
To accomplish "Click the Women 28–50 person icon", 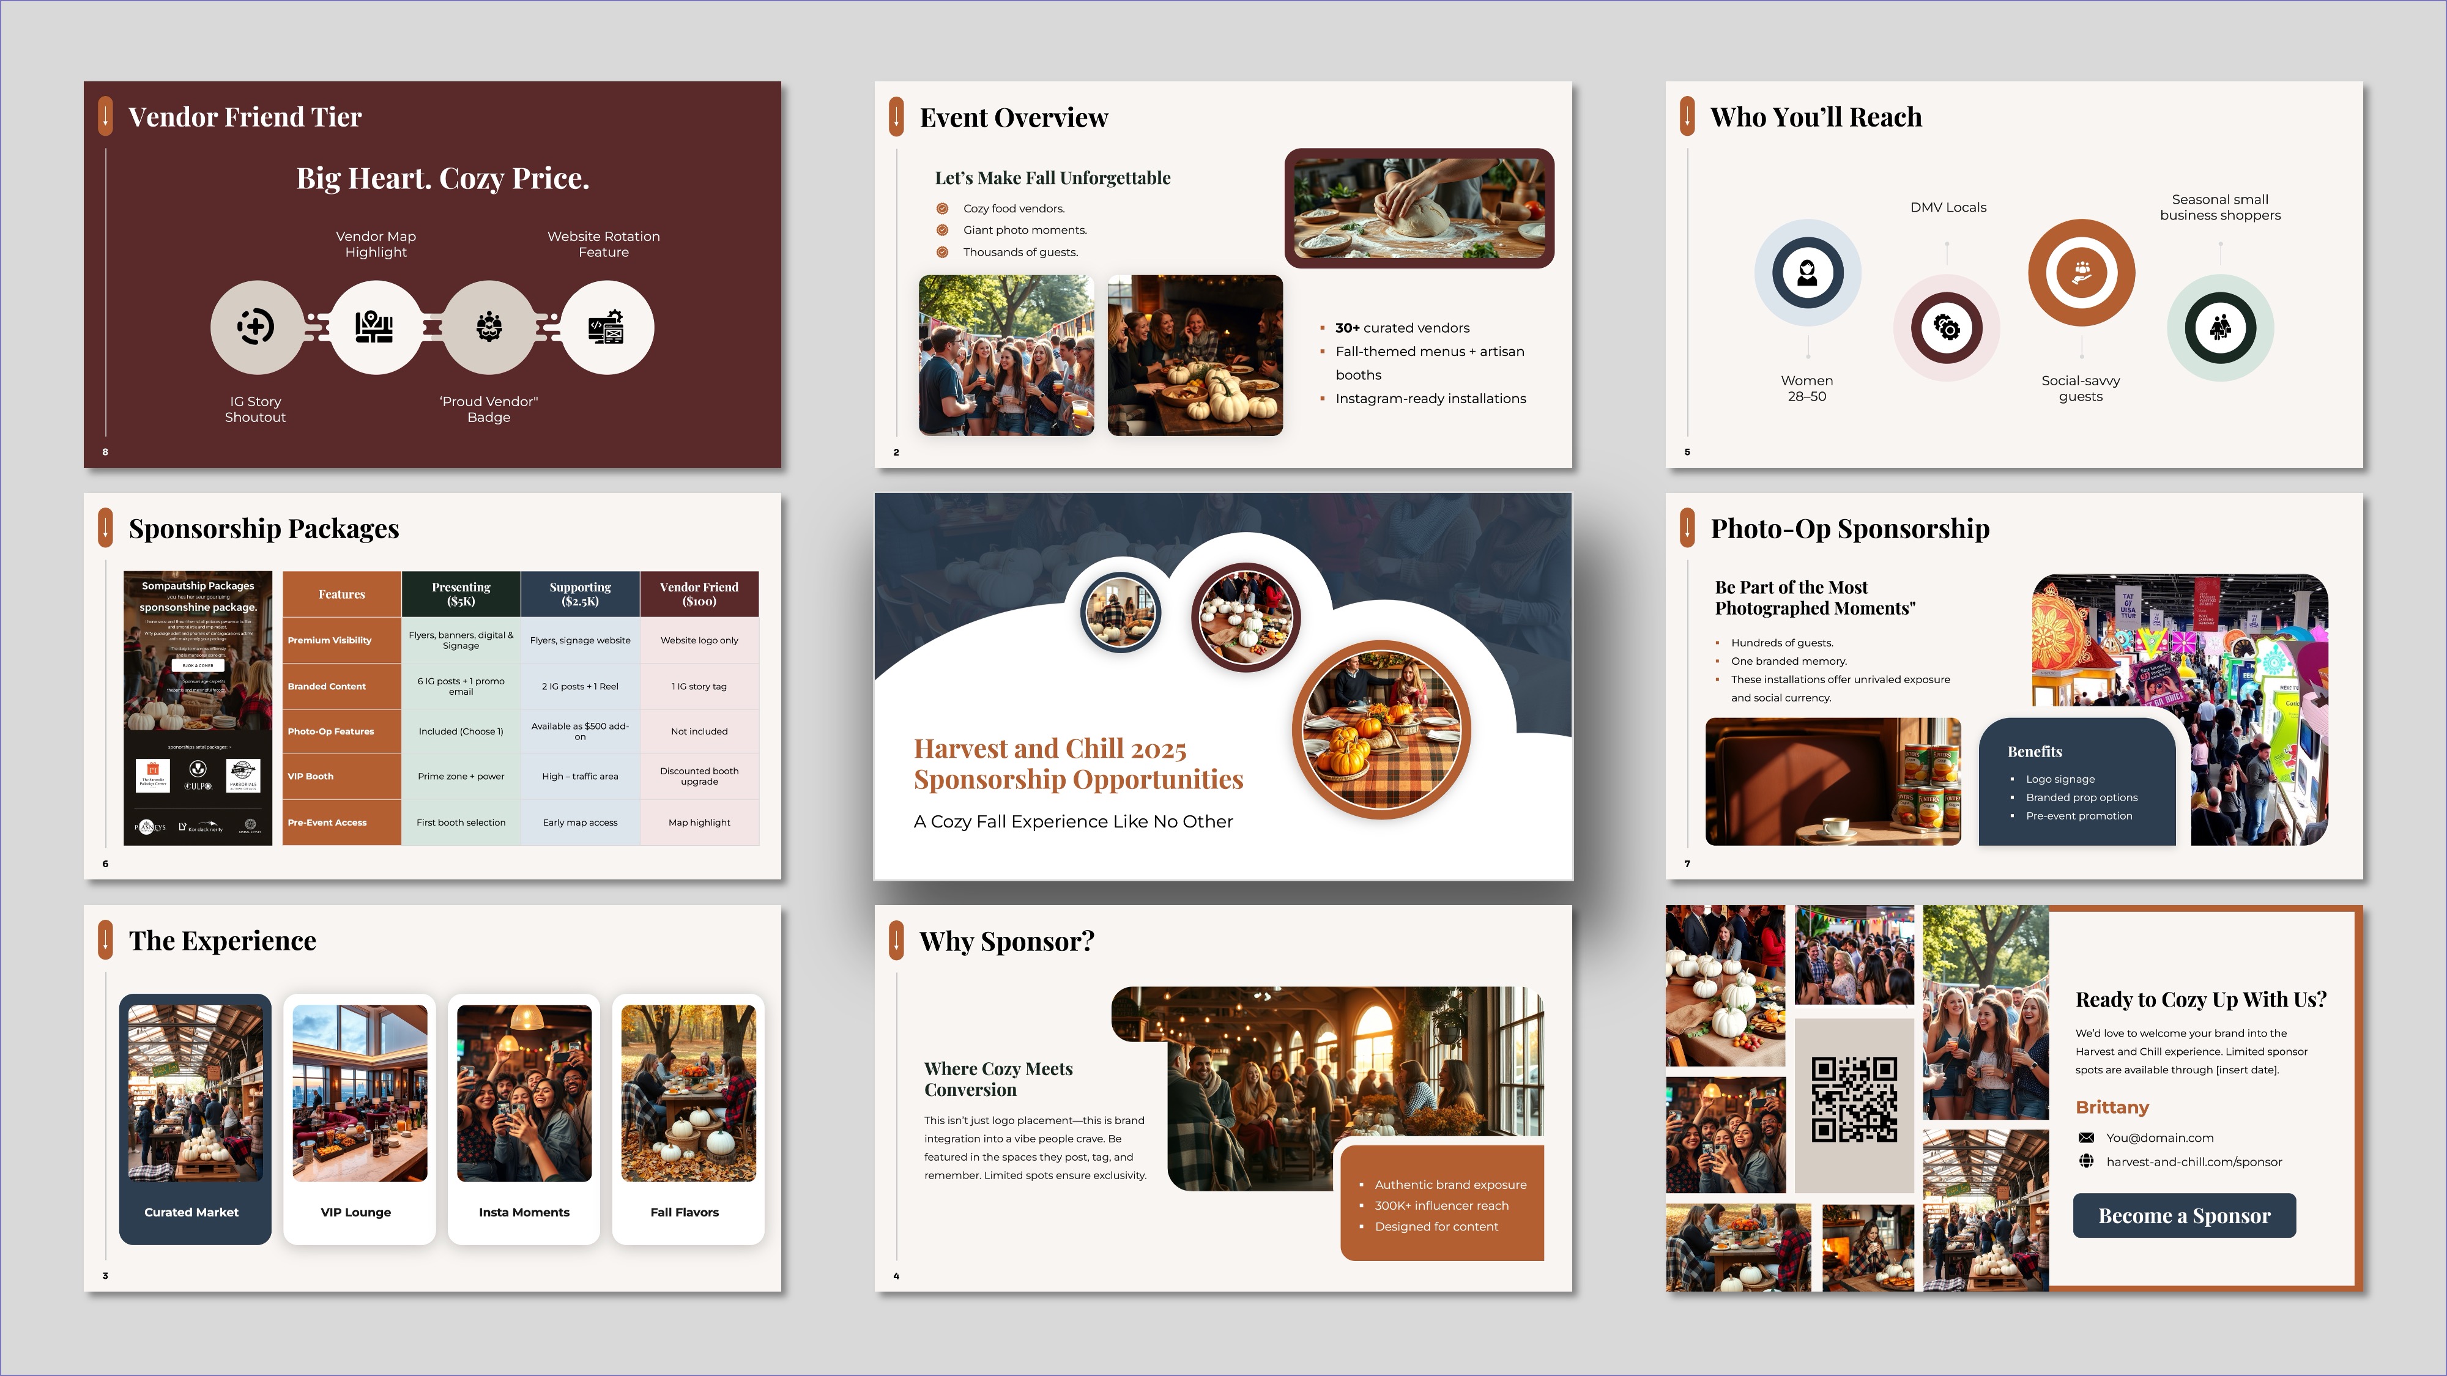I will [1806, 273].
